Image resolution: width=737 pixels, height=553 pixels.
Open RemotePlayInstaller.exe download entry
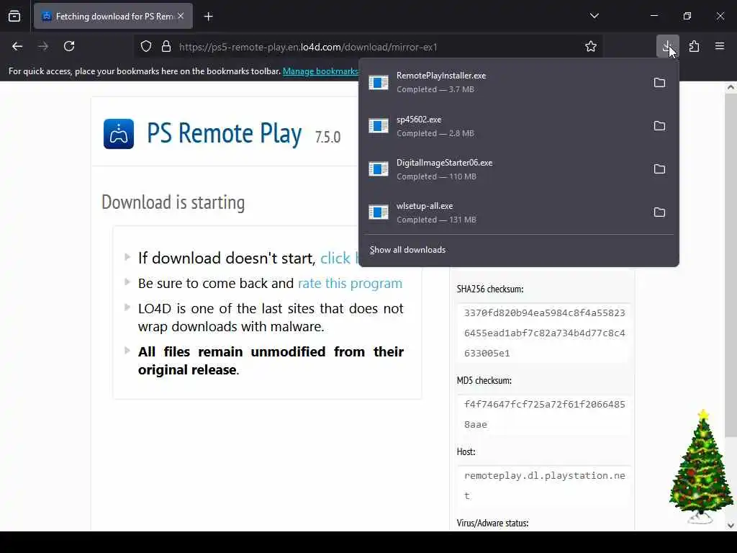tap(504, 82)
